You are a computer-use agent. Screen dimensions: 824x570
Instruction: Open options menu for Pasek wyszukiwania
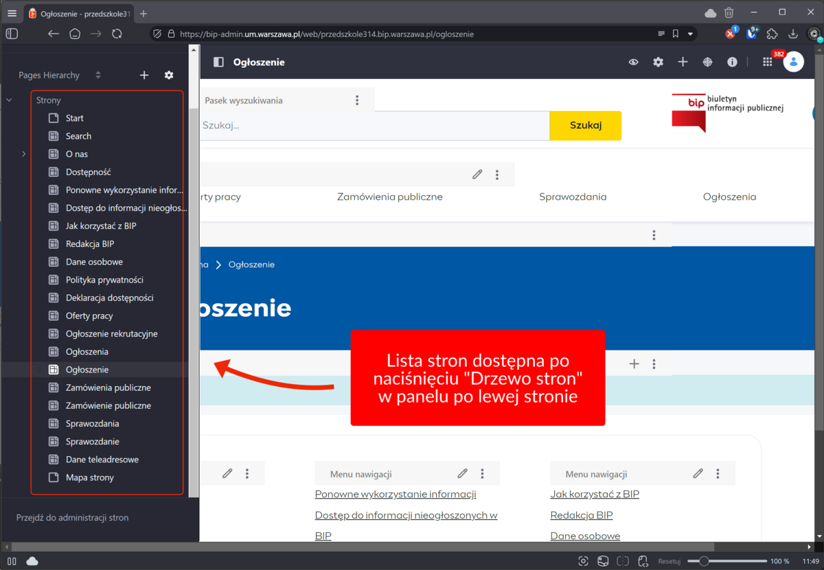coord(357,101)
